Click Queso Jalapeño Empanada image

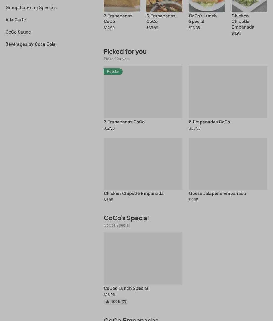coord(228,163)
